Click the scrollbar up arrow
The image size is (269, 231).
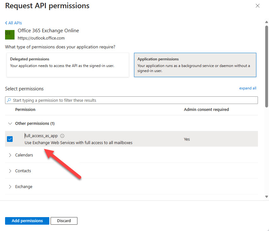click(x=266, y=22)
